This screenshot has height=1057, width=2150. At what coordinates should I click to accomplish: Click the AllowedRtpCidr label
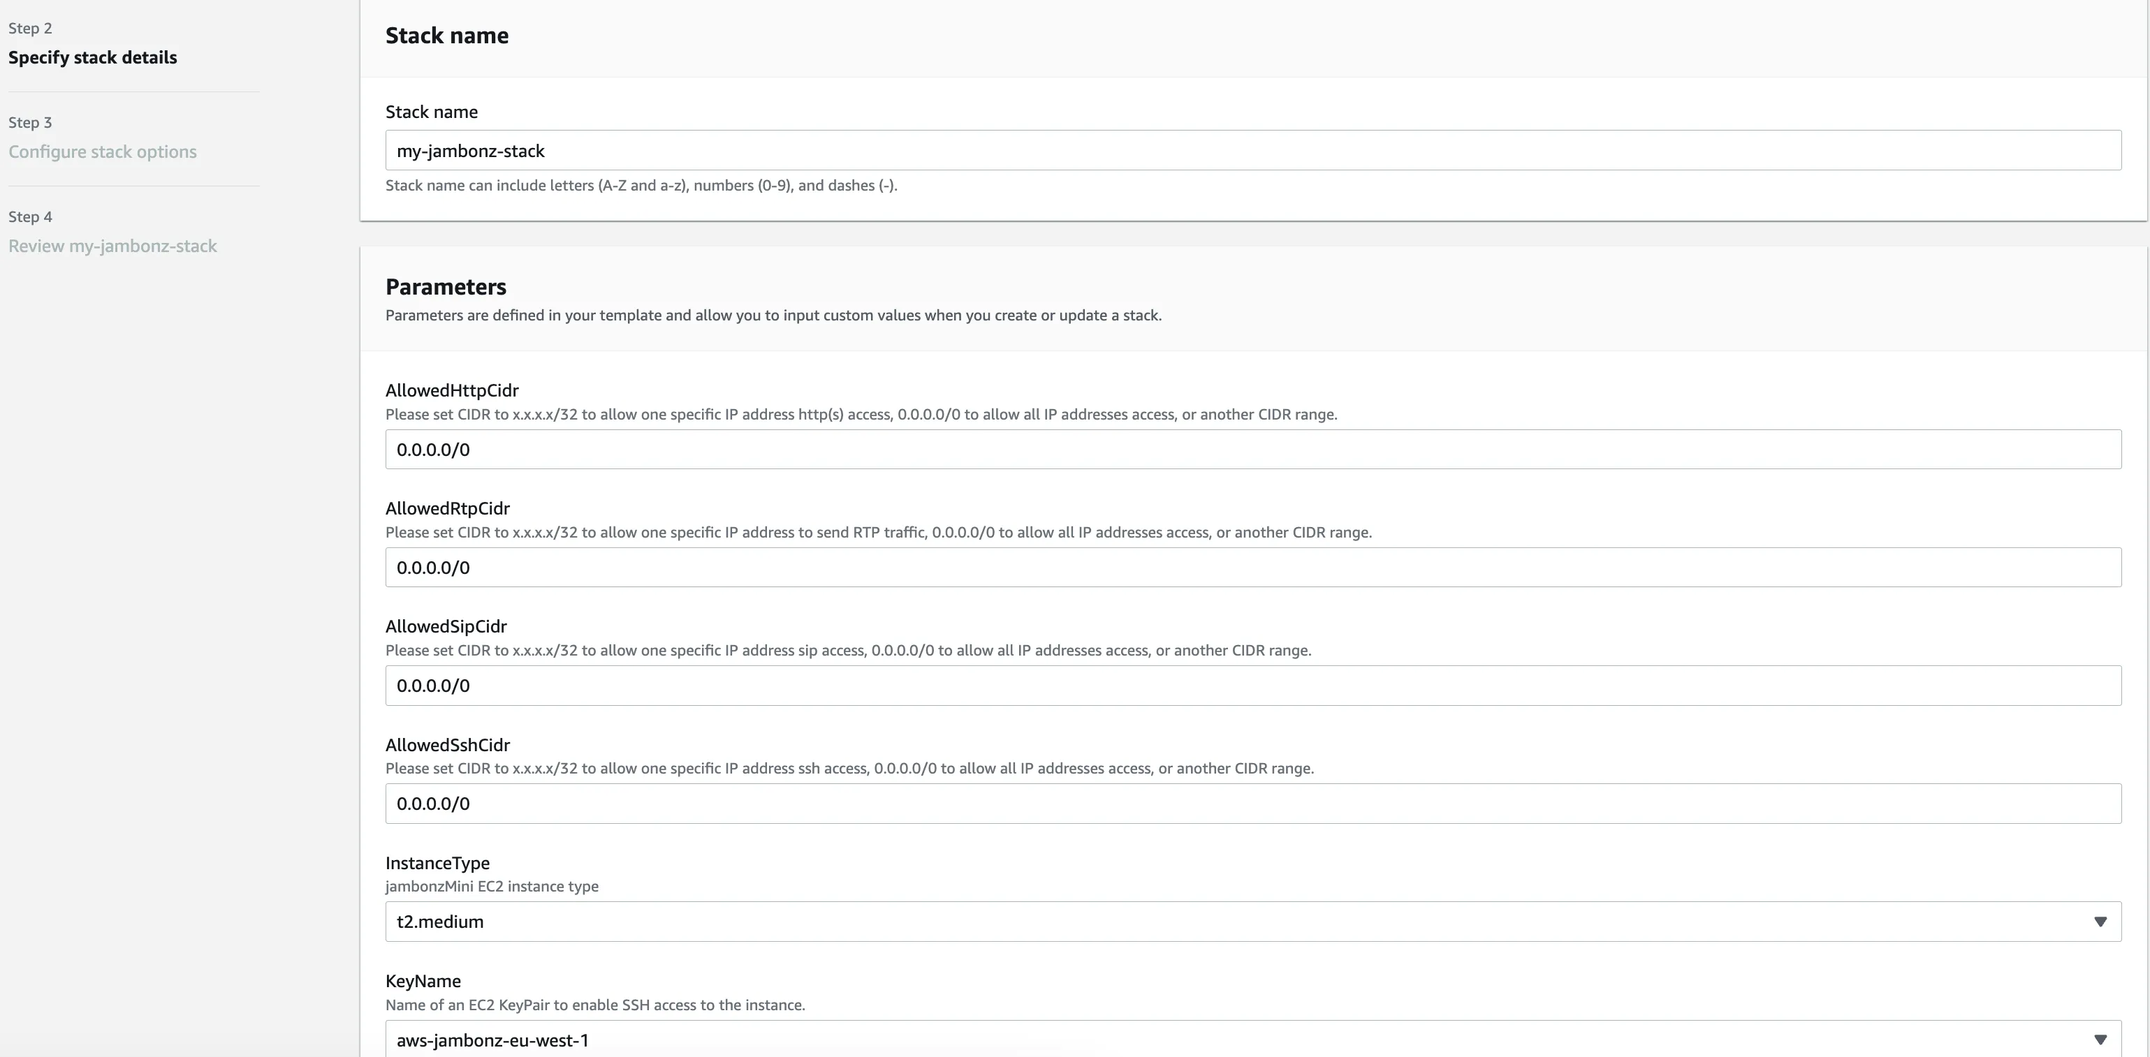[447, 508]
